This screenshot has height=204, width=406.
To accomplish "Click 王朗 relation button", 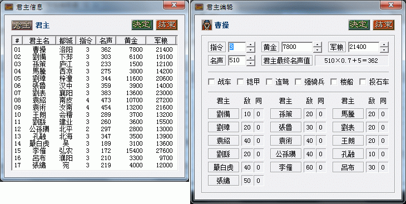I will tap(348, 141).
